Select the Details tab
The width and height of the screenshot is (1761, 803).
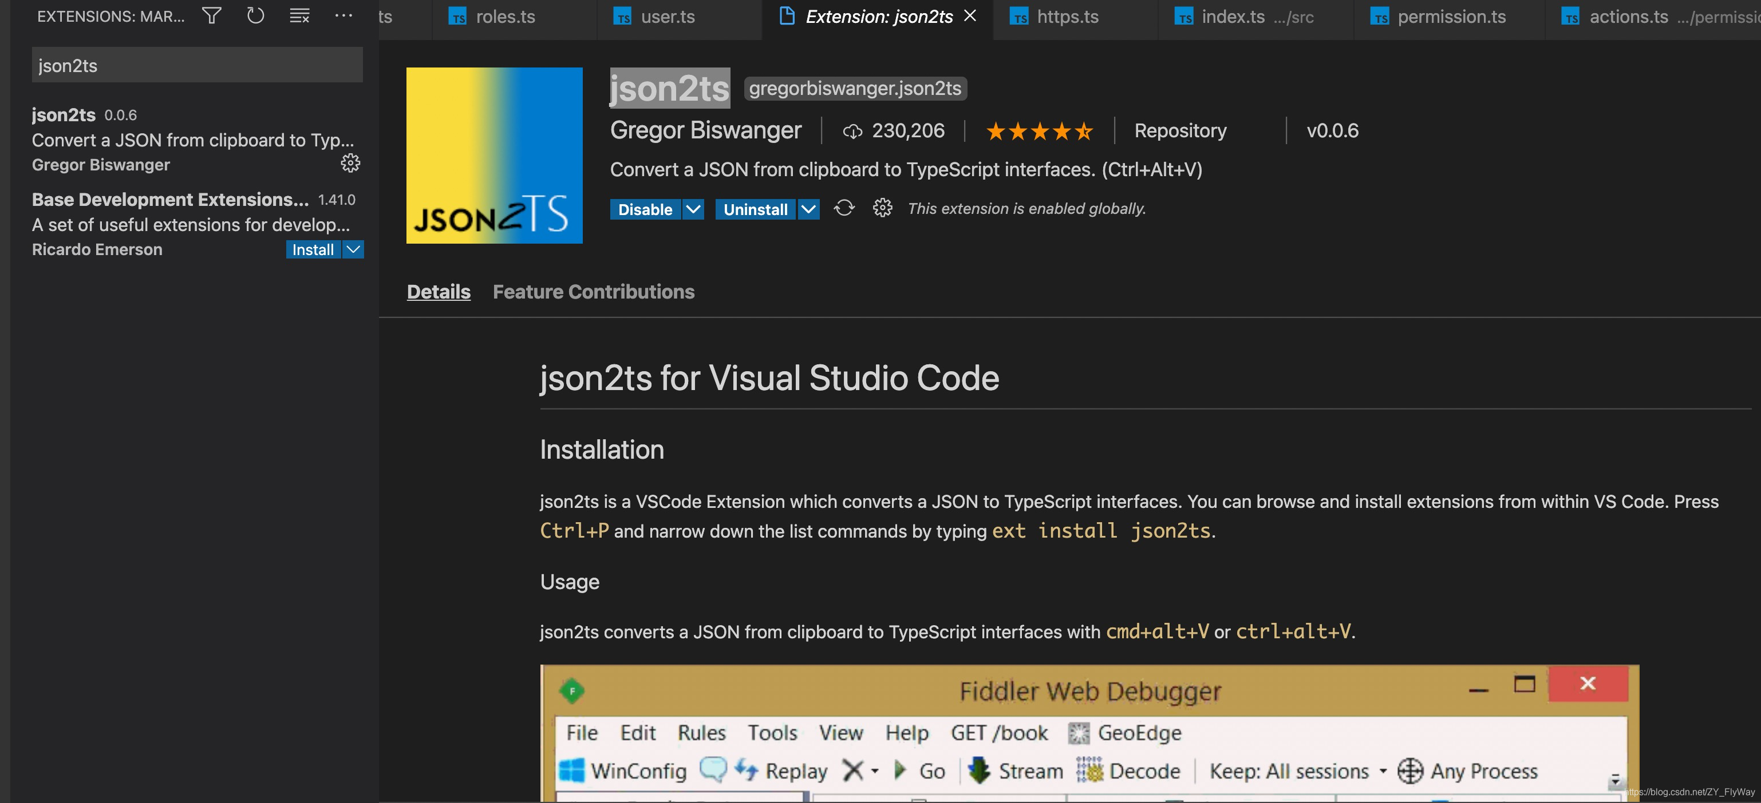[x=438, y=292]
